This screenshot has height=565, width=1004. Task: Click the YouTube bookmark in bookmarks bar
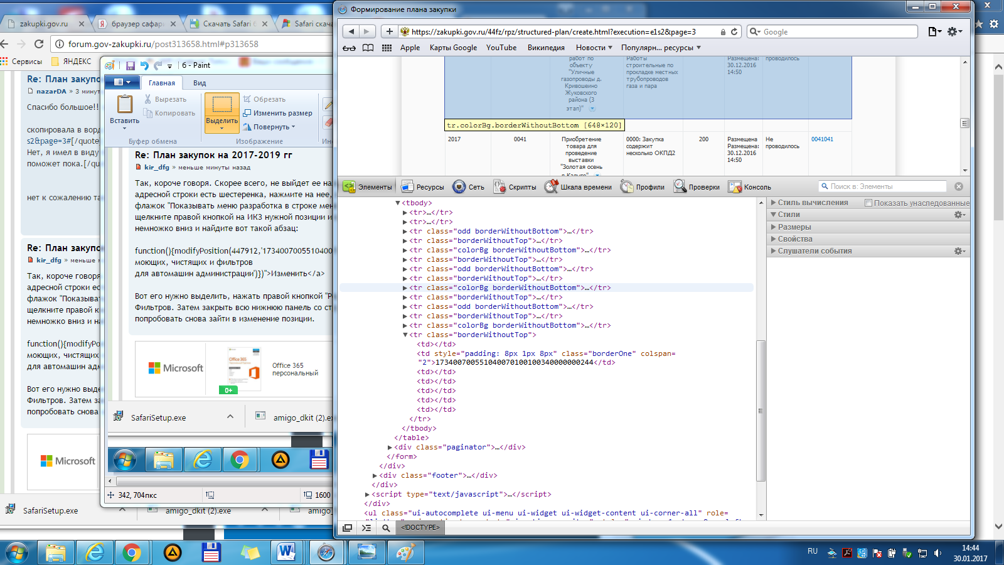pyautogui.click(x=501, y=48)
